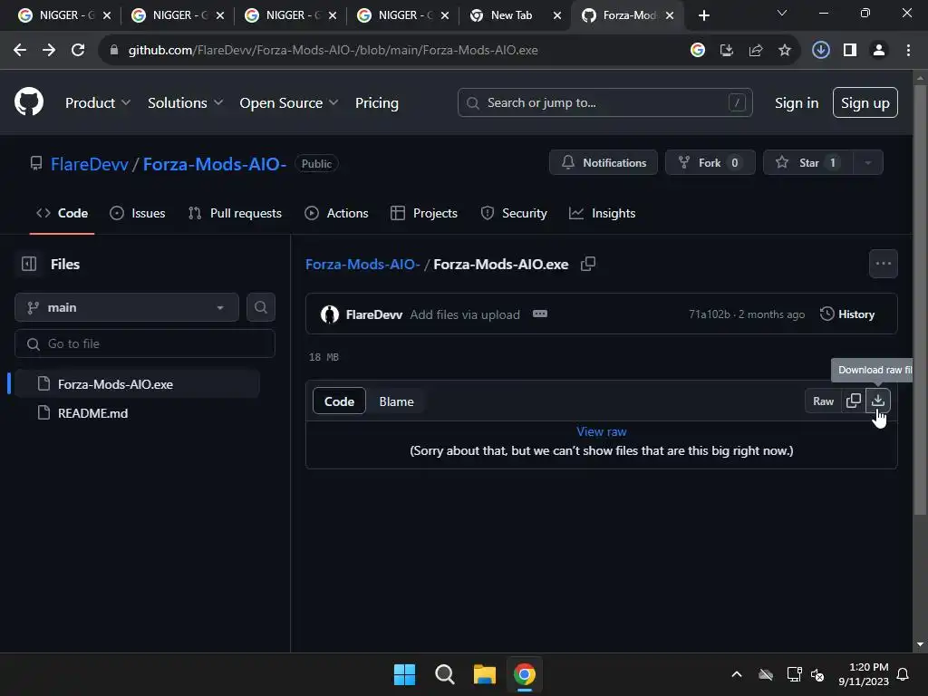
Task: Open File Explorer from taskbar
Action: [x=484, y=674]
